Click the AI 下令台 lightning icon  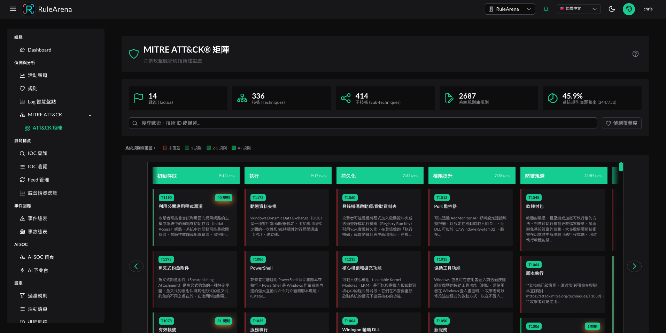(x=22, y=270)
